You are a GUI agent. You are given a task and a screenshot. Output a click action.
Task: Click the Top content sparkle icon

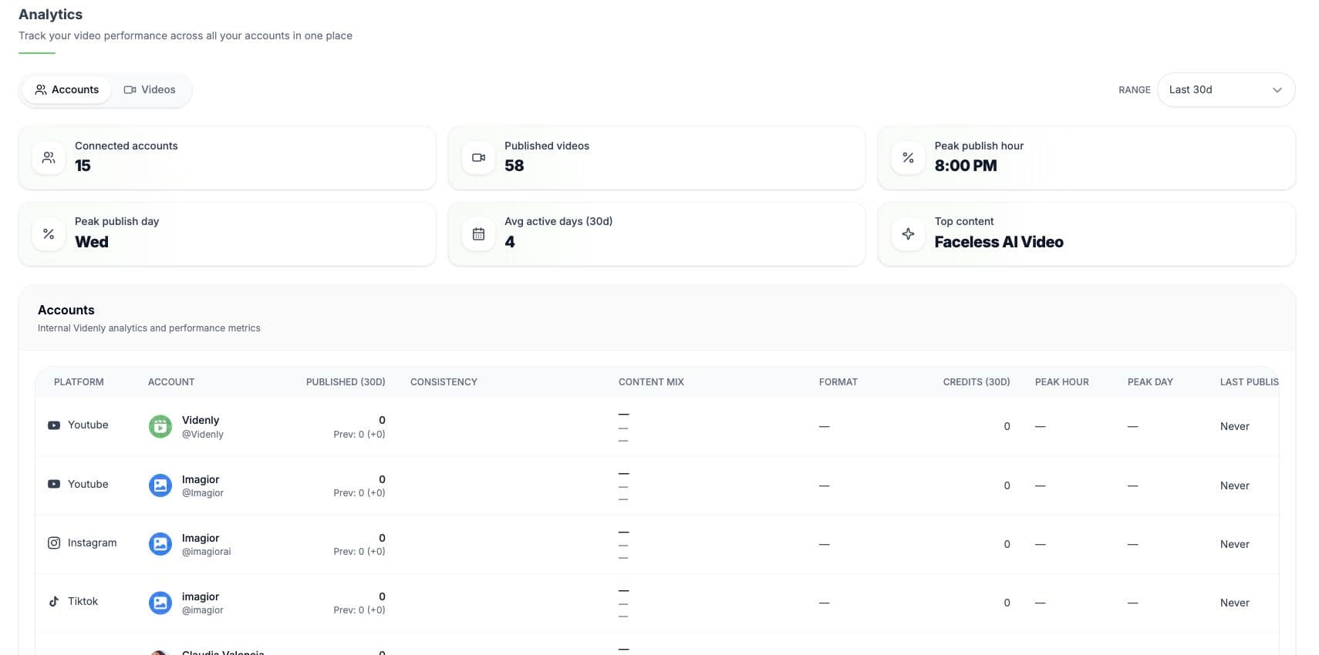pyautogui.click(x=908, y=233)
